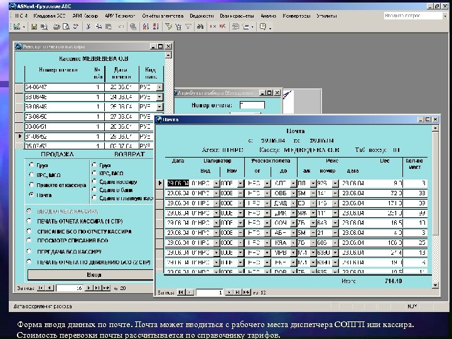Go to last record in cashier reports window
The width and height of the screenshot is (452, 339).
(x=97, y=288)
